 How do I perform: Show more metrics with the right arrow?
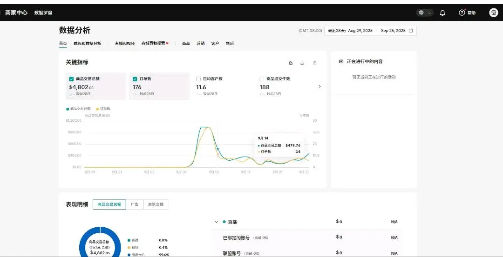319,86
